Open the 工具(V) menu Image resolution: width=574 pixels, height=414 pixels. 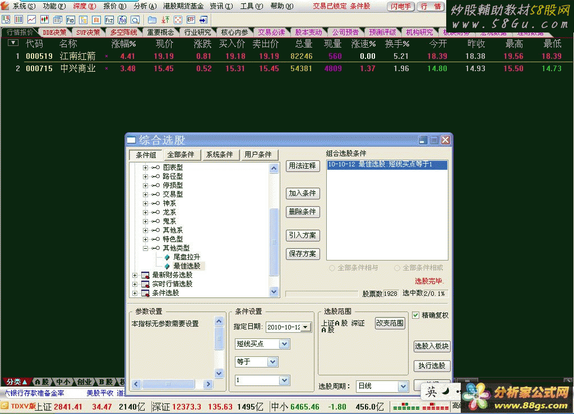click(252, 6)
